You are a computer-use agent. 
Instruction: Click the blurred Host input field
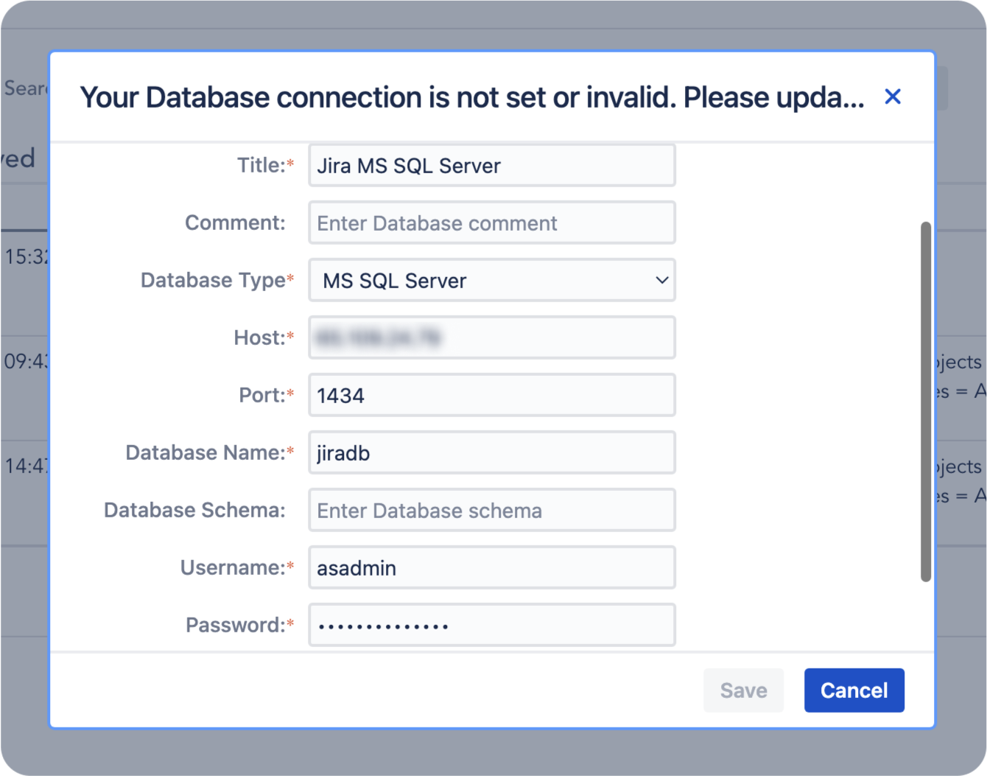(x=492, y=338)
